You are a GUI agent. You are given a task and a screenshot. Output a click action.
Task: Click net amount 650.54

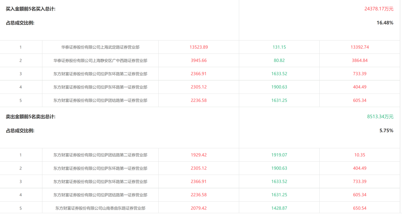click(x=360, y=208)
